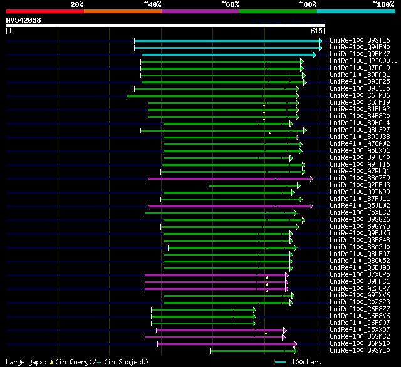
Task: Click the cyan 100char scale bar in legend
Action: click(x=280, y=362)
